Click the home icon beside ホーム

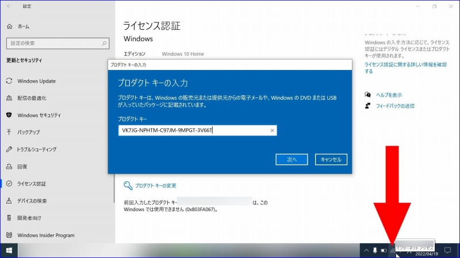pyautogui.click(x=10, y=26)
